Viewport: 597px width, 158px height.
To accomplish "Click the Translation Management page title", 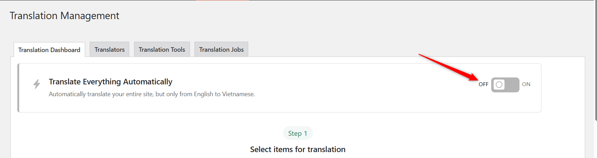I will point(64,16).
